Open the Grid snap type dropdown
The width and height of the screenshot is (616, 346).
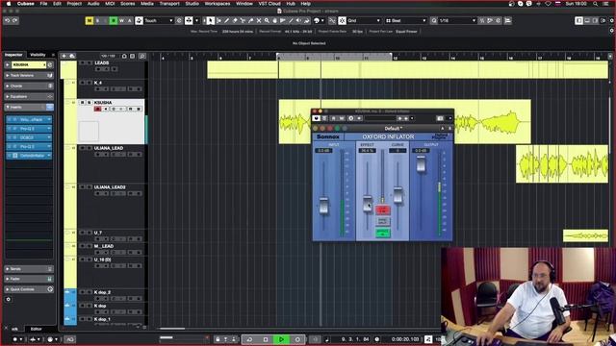coord(364,20)
